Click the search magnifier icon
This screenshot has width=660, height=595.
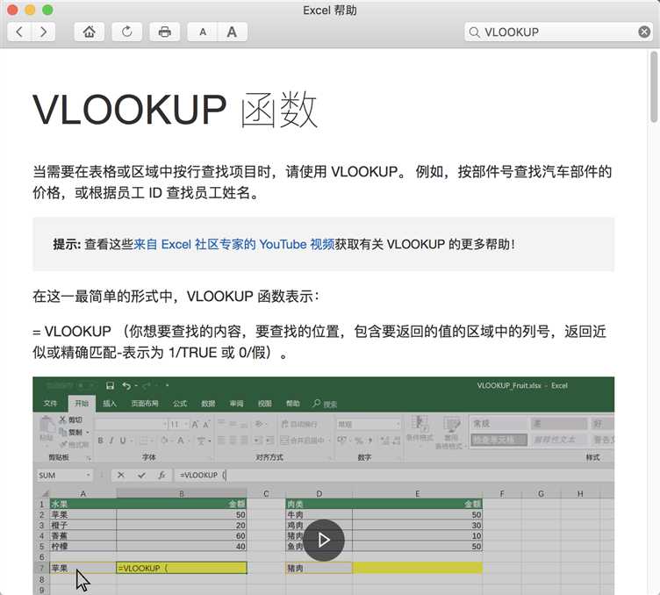[x=474, y=32]
